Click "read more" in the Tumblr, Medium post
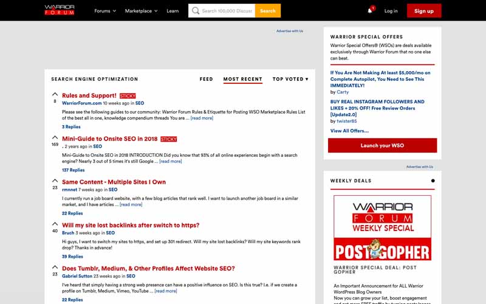The image size is (486, 304). [166, 291]
